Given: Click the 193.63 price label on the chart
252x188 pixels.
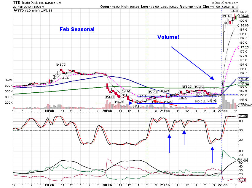Looking at the screenshot, I should point(227,16).
